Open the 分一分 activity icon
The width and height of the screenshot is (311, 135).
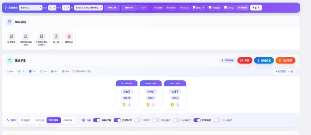tap(56, 36)
